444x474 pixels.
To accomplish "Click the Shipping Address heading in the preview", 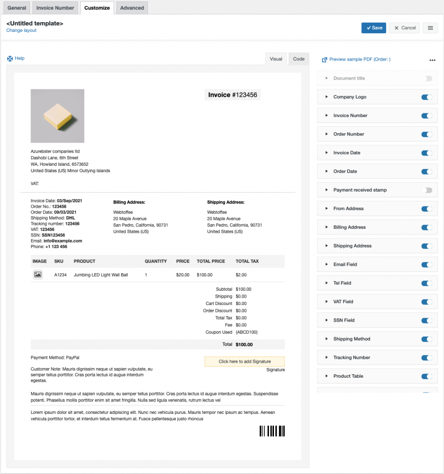I will tap(225, 202).
